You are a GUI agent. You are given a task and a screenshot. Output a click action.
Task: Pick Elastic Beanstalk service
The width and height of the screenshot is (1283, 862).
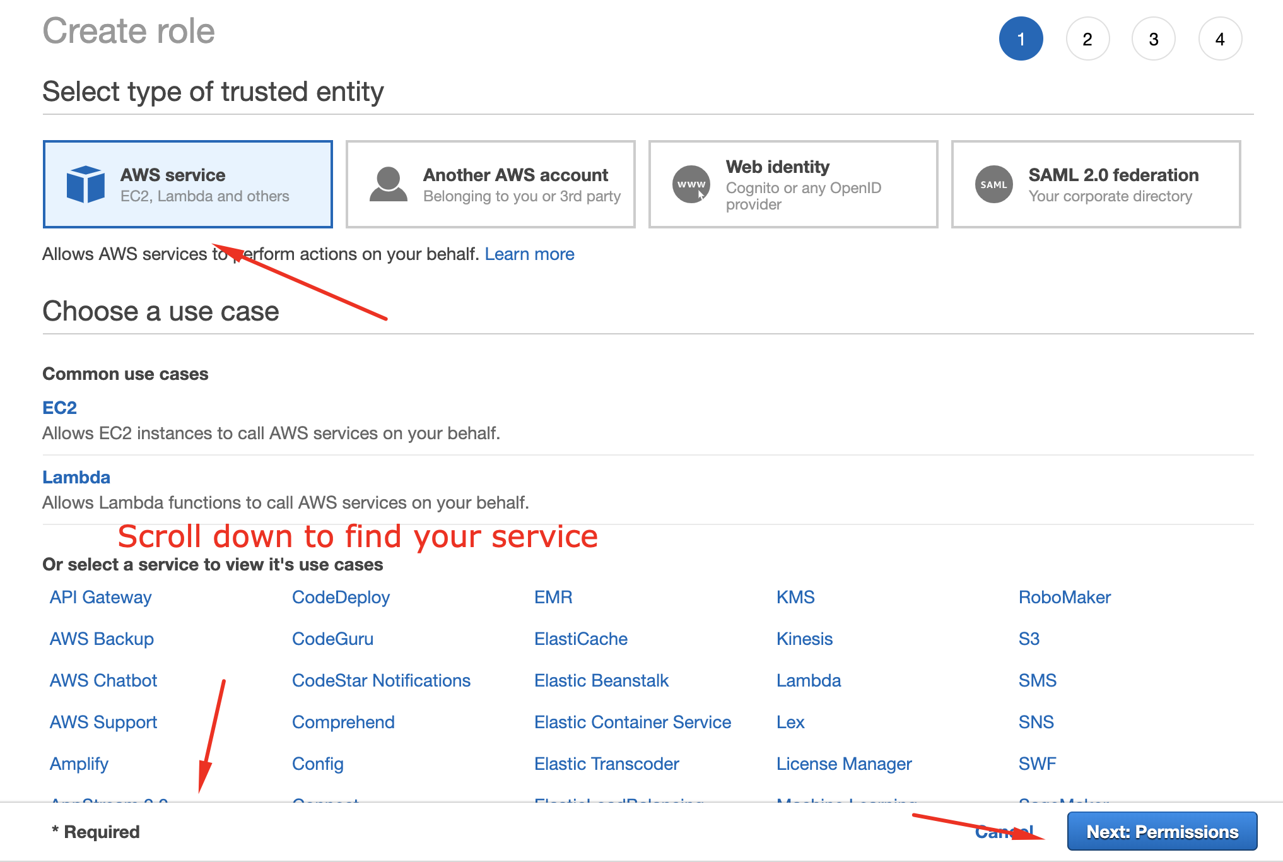(x=601, y=680)
